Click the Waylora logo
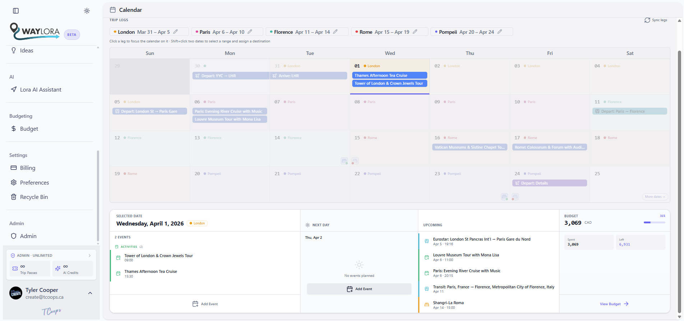Viewport: 684px width, 321px height. (35, 31)
